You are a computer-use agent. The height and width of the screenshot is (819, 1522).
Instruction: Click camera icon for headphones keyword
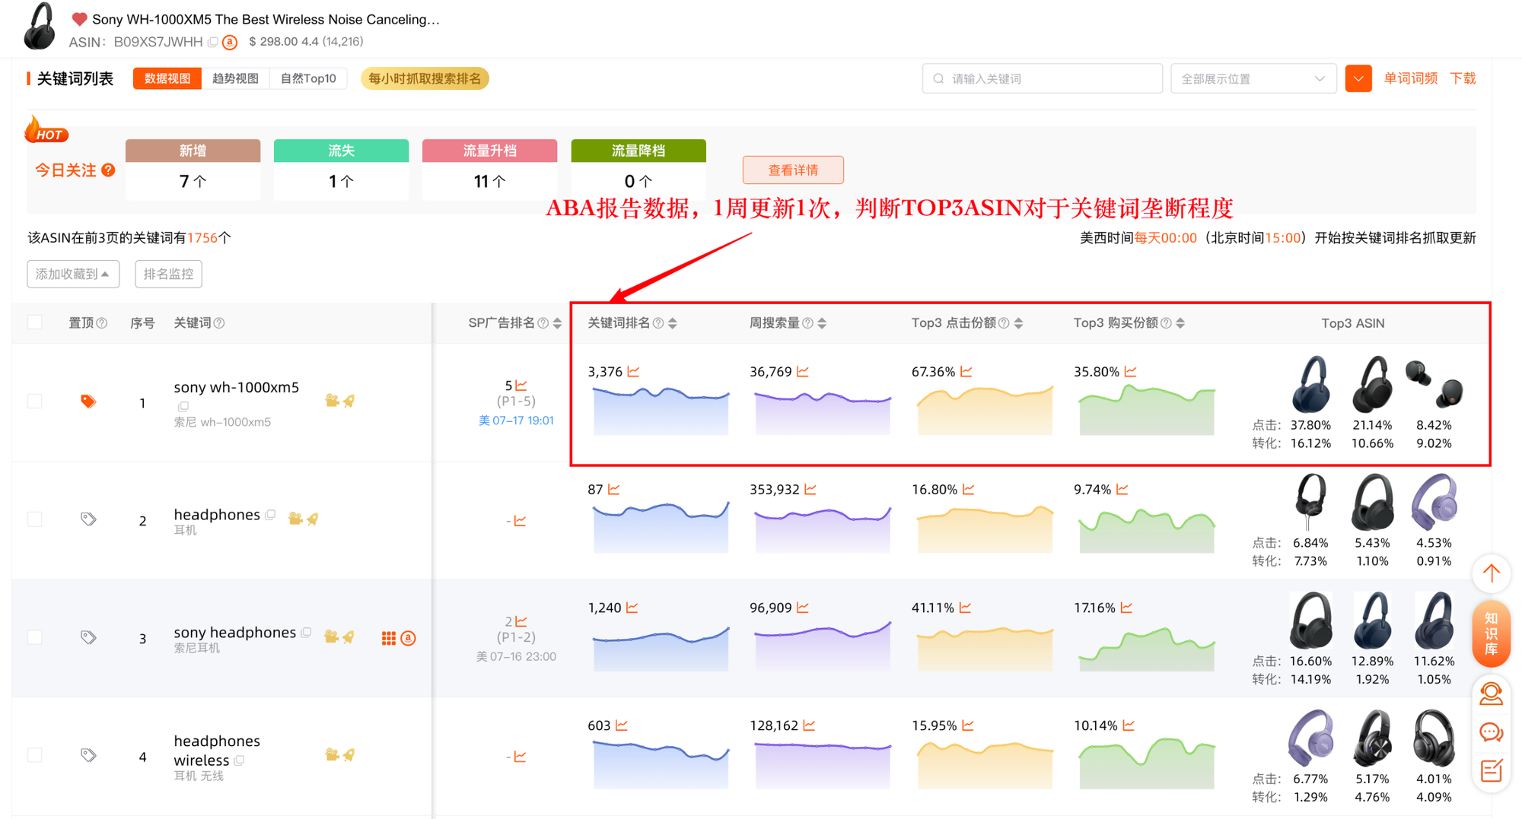pyautogui.click(x=295, y=519)
